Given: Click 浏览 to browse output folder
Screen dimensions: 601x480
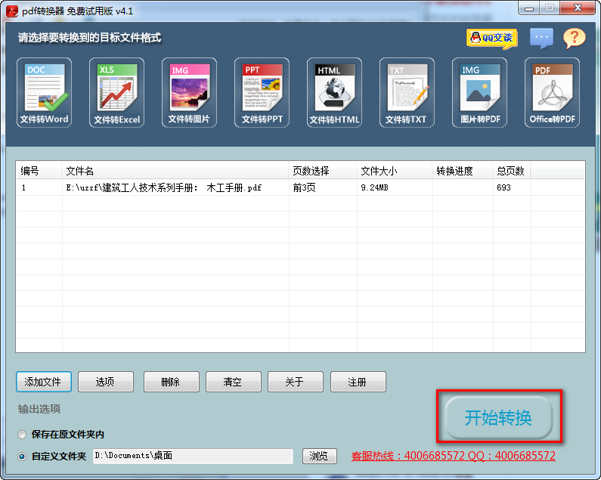Looking at the screenshot, I should tap(320, 456).
